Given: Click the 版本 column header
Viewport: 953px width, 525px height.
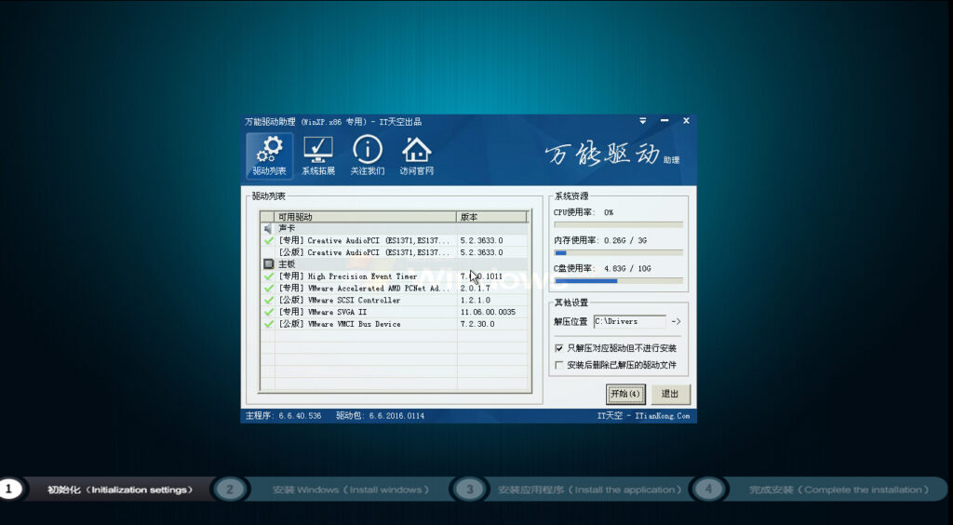Looking at the screenshot, I should tap(491, 217).
